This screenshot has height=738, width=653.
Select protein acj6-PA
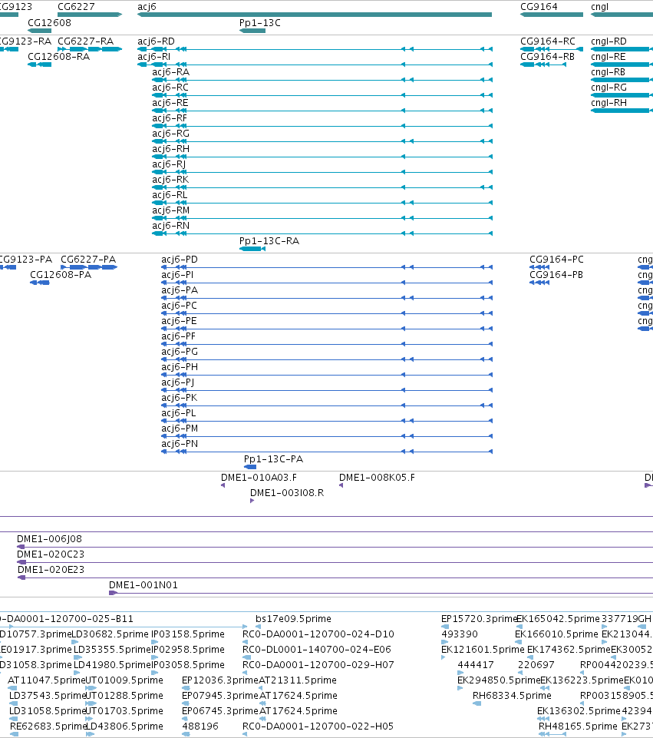coord(180,290)
